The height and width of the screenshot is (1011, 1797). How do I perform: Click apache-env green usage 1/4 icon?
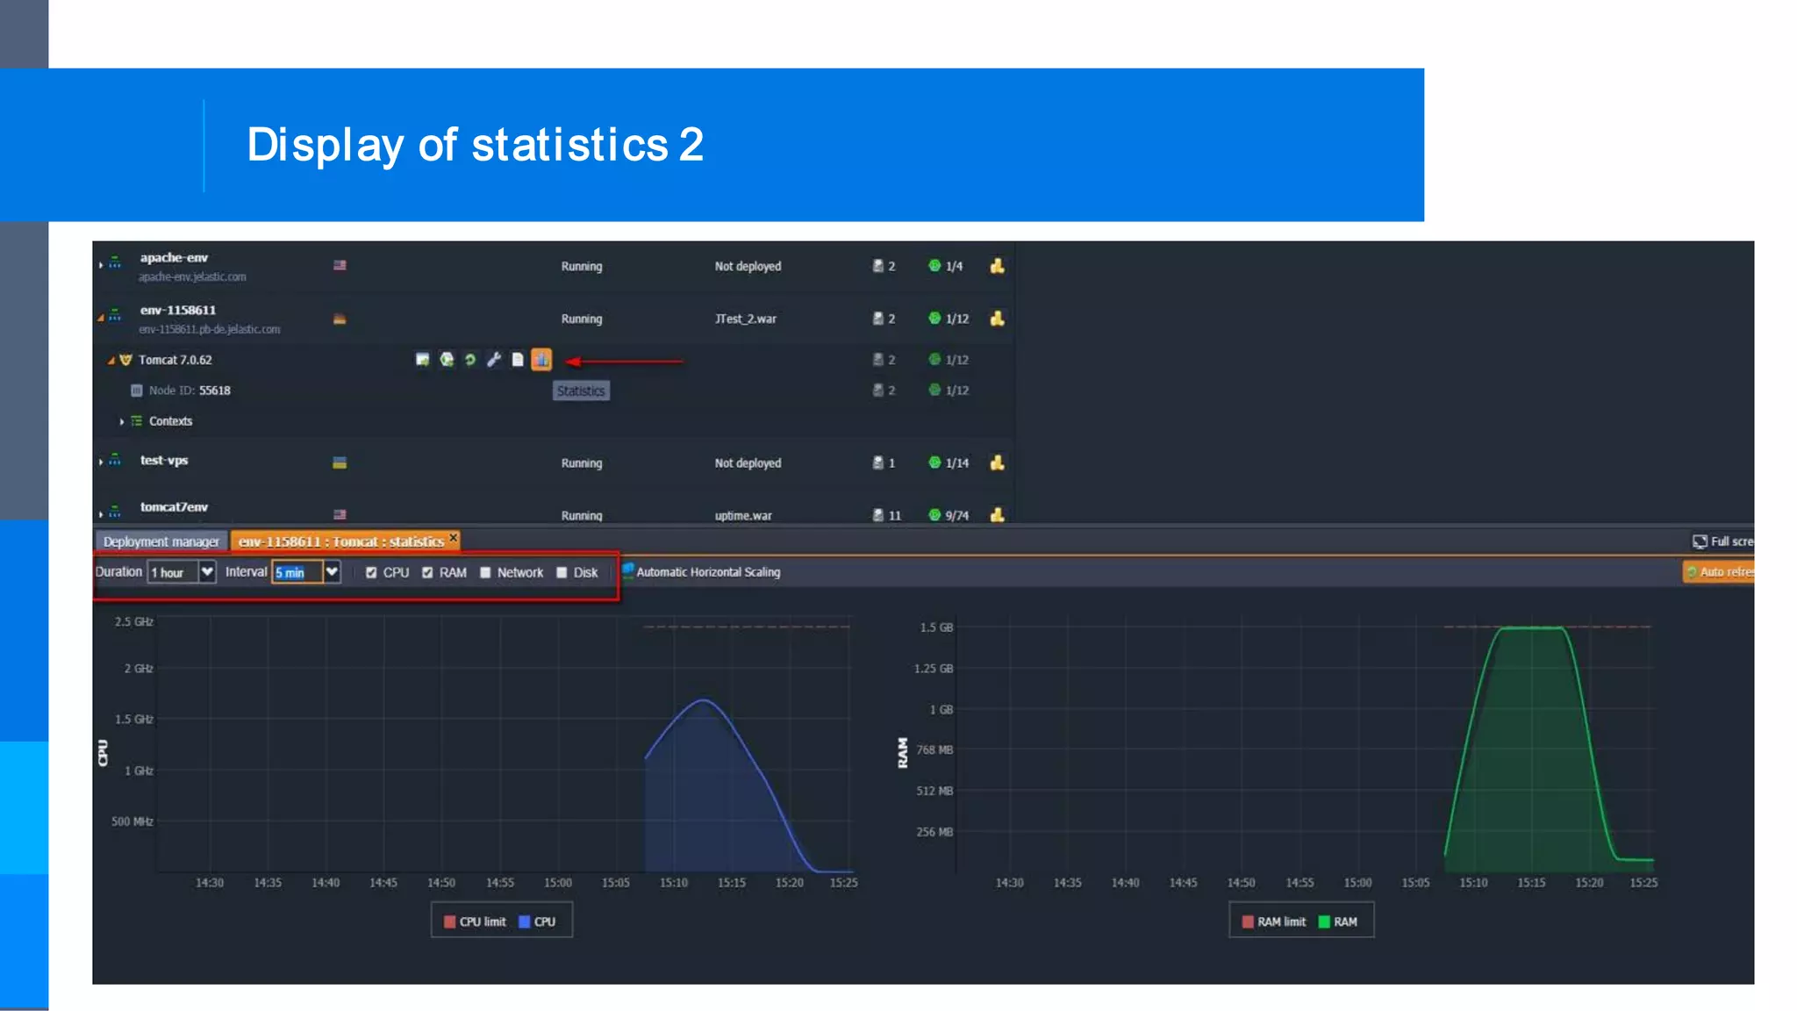(x=934, y=265)
